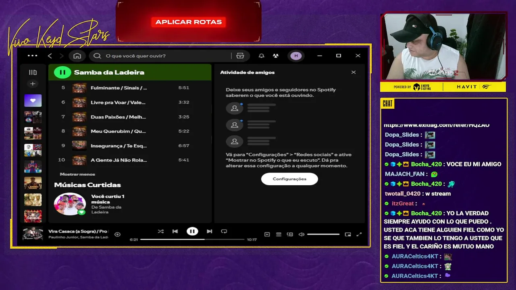516x290 pixels.
Task: Open the liked songs artist photo card
Action: 70,204
